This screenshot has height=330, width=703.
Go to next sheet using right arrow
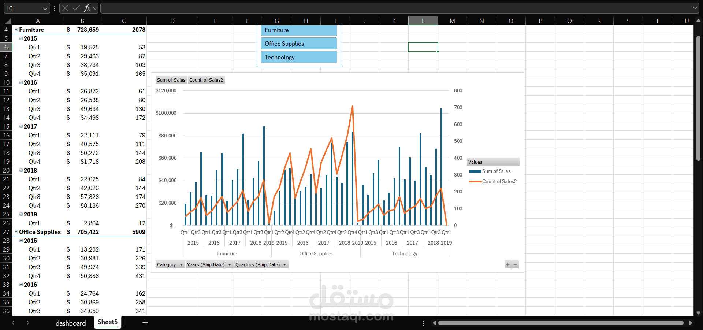coord(28,323)
